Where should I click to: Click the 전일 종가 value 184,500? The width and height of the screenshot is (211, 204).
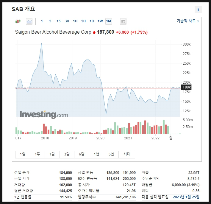click(65, 173)
